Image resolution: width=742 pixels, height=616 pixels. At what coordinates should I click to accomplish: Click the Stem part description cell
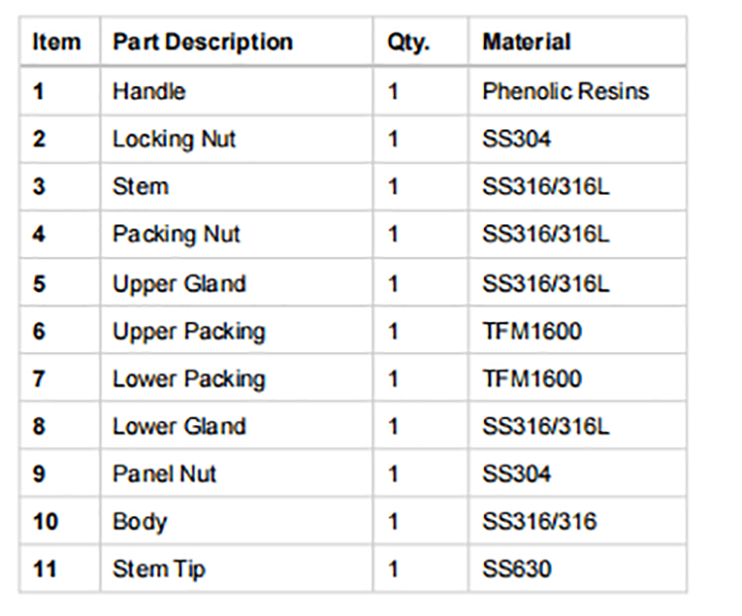[236, 187]
